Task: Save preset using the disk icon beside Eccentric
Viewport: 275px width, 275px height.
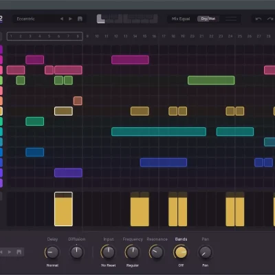Action: pyautogui.click(x=80, y=19)
